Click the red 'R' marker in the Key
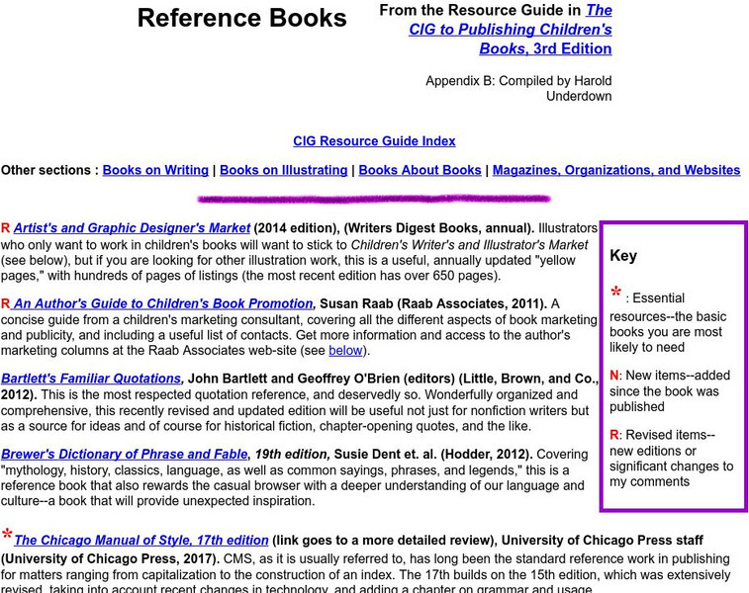749x593 pixels. (x=613, y=435)
